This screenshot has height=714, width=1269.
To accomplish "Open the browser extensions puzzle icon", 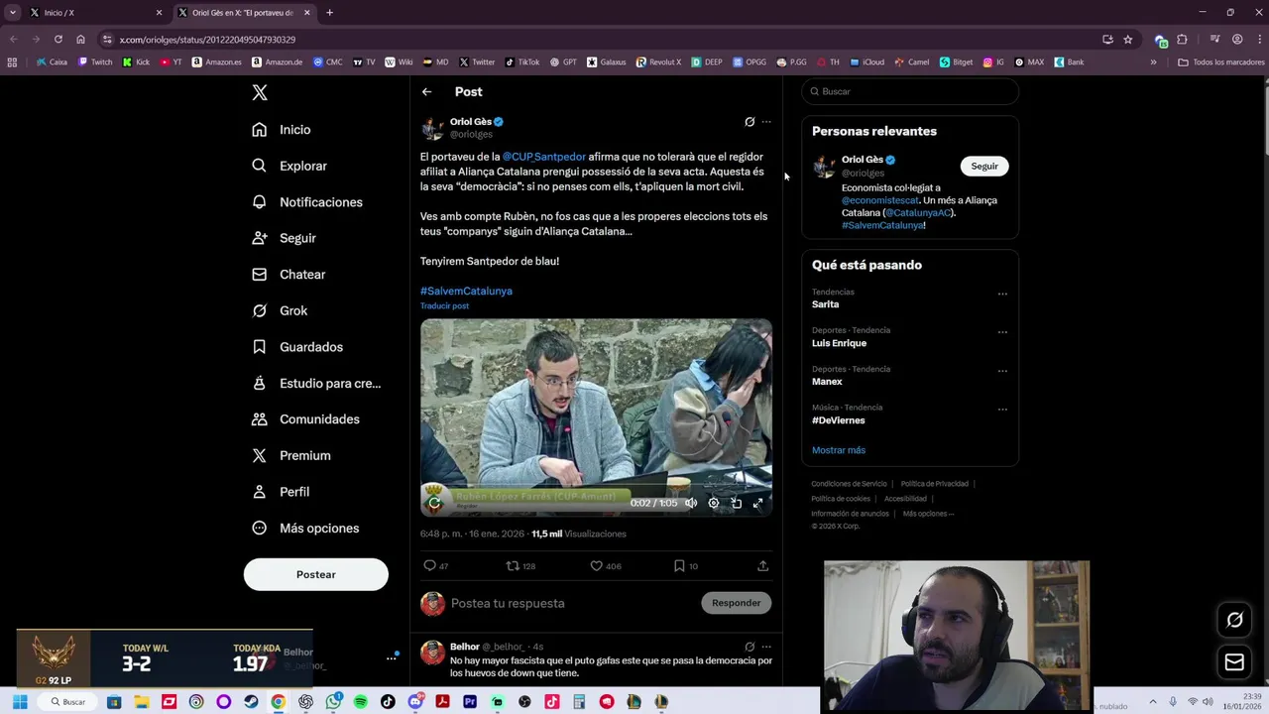I will pyautogui.click(x=1182, y=40).
